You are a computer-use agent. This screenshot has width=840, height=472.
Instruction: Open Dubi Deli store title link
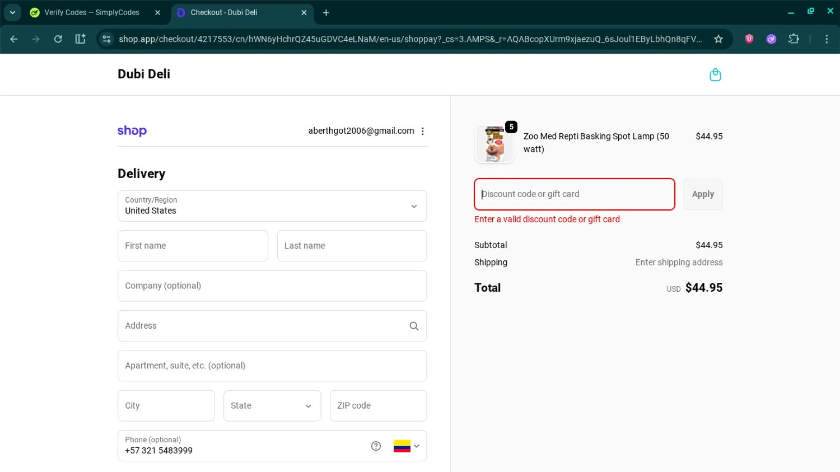(x=144, y=74)
